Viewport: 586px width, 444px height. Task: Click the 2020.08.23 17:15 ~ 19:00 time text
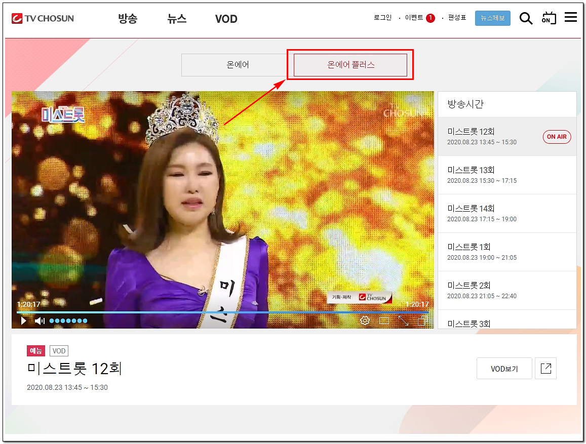[x=482, y=219]
